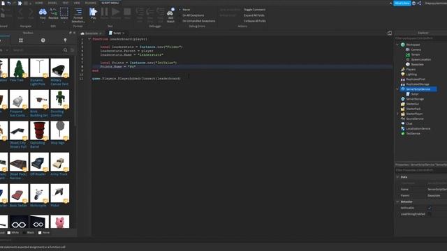This screenshot has height=251, width=447.
Task: Click the Explorer filter workspace field
Action: pos(420,38)
